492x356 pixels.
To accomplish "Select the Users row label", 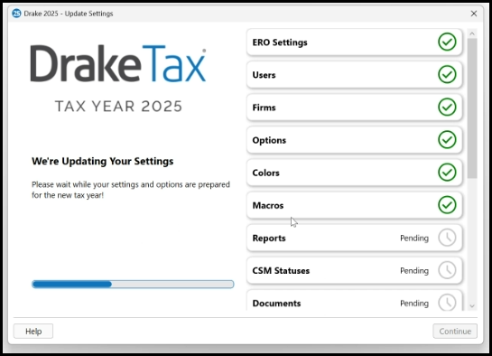I will tap(264, 75).
